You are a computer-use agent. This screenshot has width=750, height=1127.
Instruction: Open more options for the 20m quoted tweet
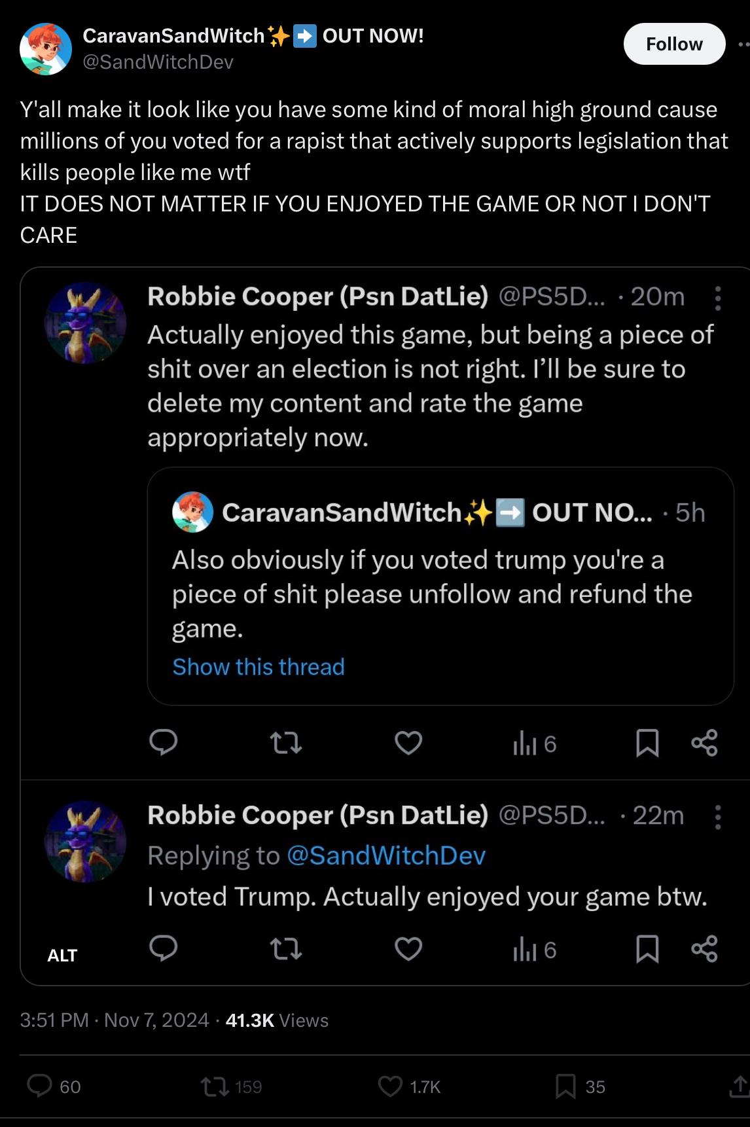point(718,298)
